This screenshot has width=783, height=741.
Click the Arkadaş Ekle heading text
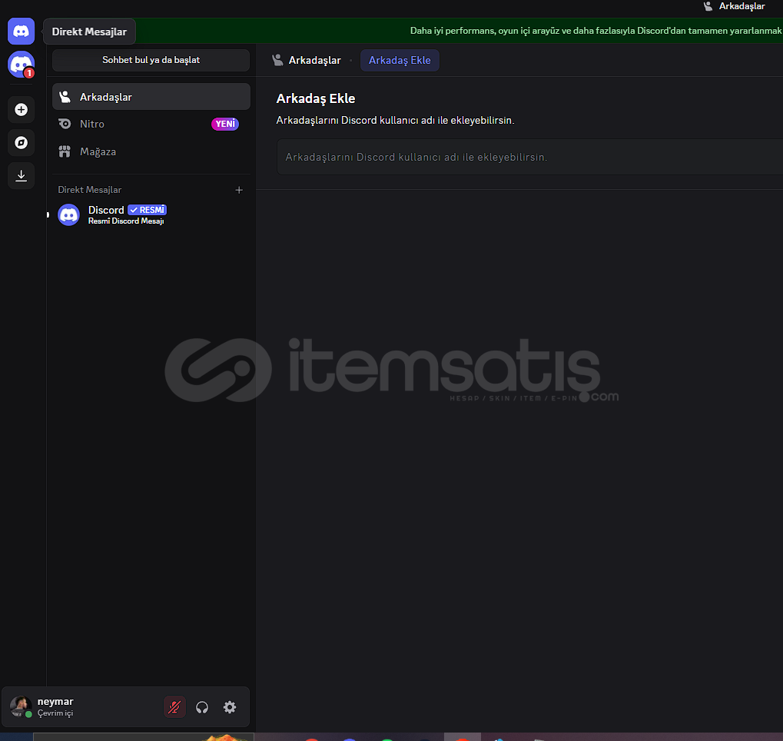click(316, 98)
